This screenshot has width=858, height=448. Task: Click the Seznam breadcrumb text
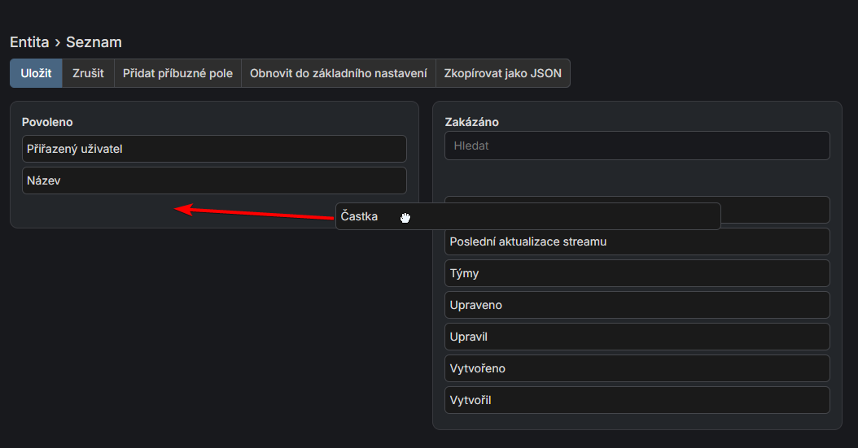click(94, 42)
